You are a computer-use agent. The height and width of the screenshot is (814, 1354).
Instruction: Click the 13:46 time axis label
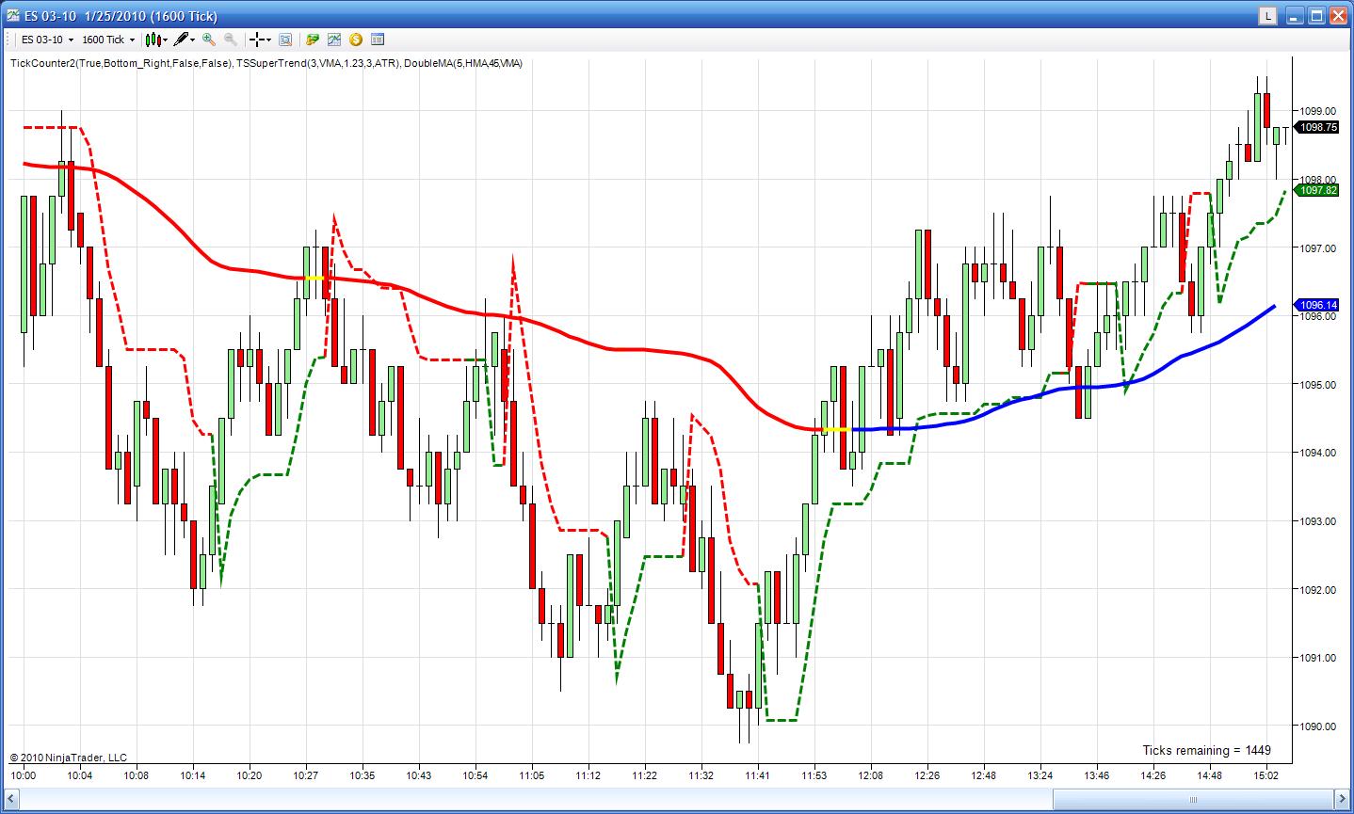click(x=1097, y=776)
